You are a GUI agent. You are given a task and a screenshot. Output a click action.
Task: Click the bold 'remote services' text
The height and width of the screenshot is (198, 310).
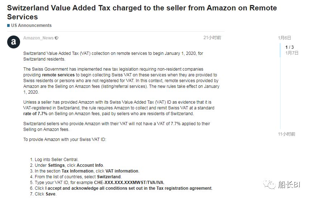(x=58, y=75)
